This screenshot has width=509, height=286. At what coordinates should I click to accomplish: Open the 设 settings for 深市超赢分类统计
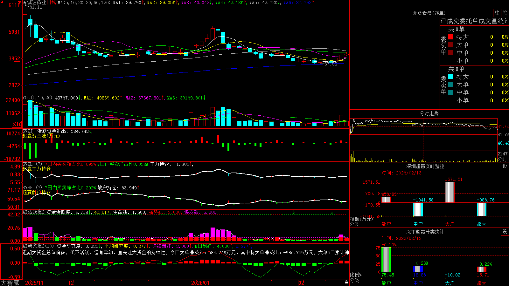[505, 232]
